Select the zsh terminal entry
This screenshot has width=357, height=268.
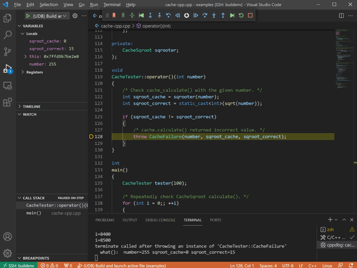337,229
